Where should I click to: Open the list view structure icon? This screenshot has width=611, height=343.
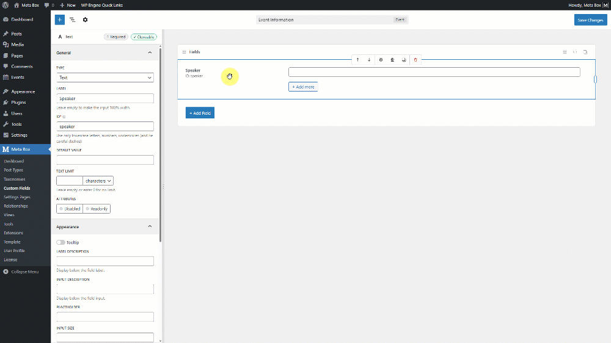pyautogui.click(x=72, y=20)
